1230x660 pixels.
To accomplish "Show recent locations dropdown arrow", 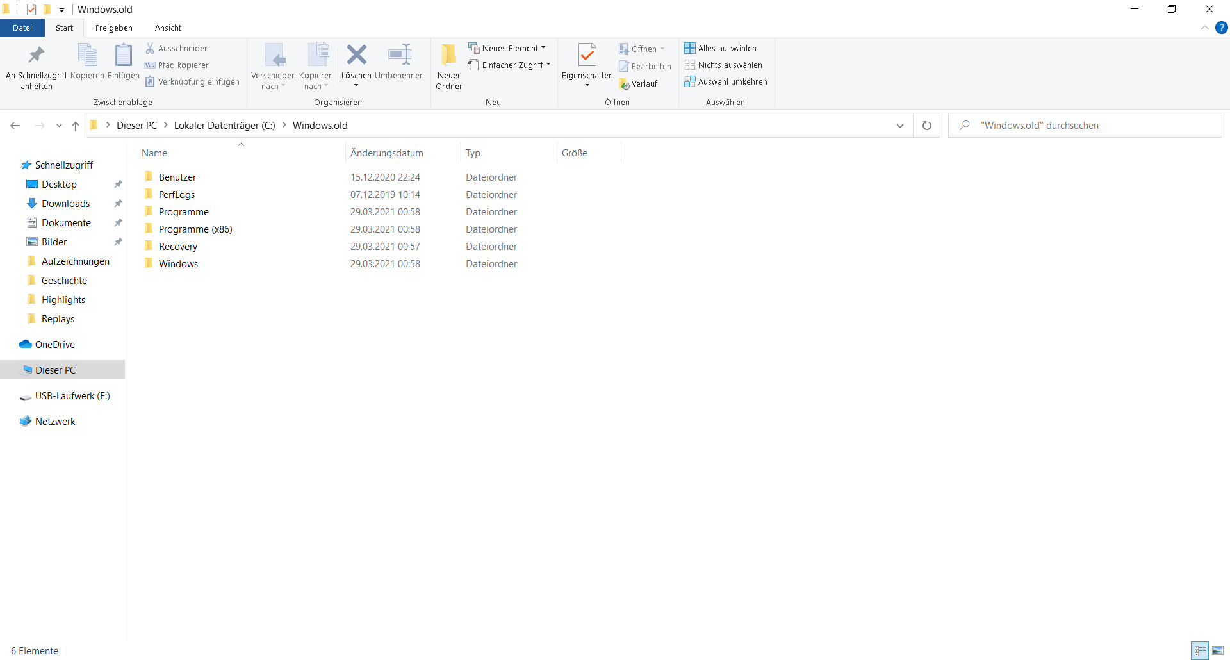I will [x=59, y=126].
